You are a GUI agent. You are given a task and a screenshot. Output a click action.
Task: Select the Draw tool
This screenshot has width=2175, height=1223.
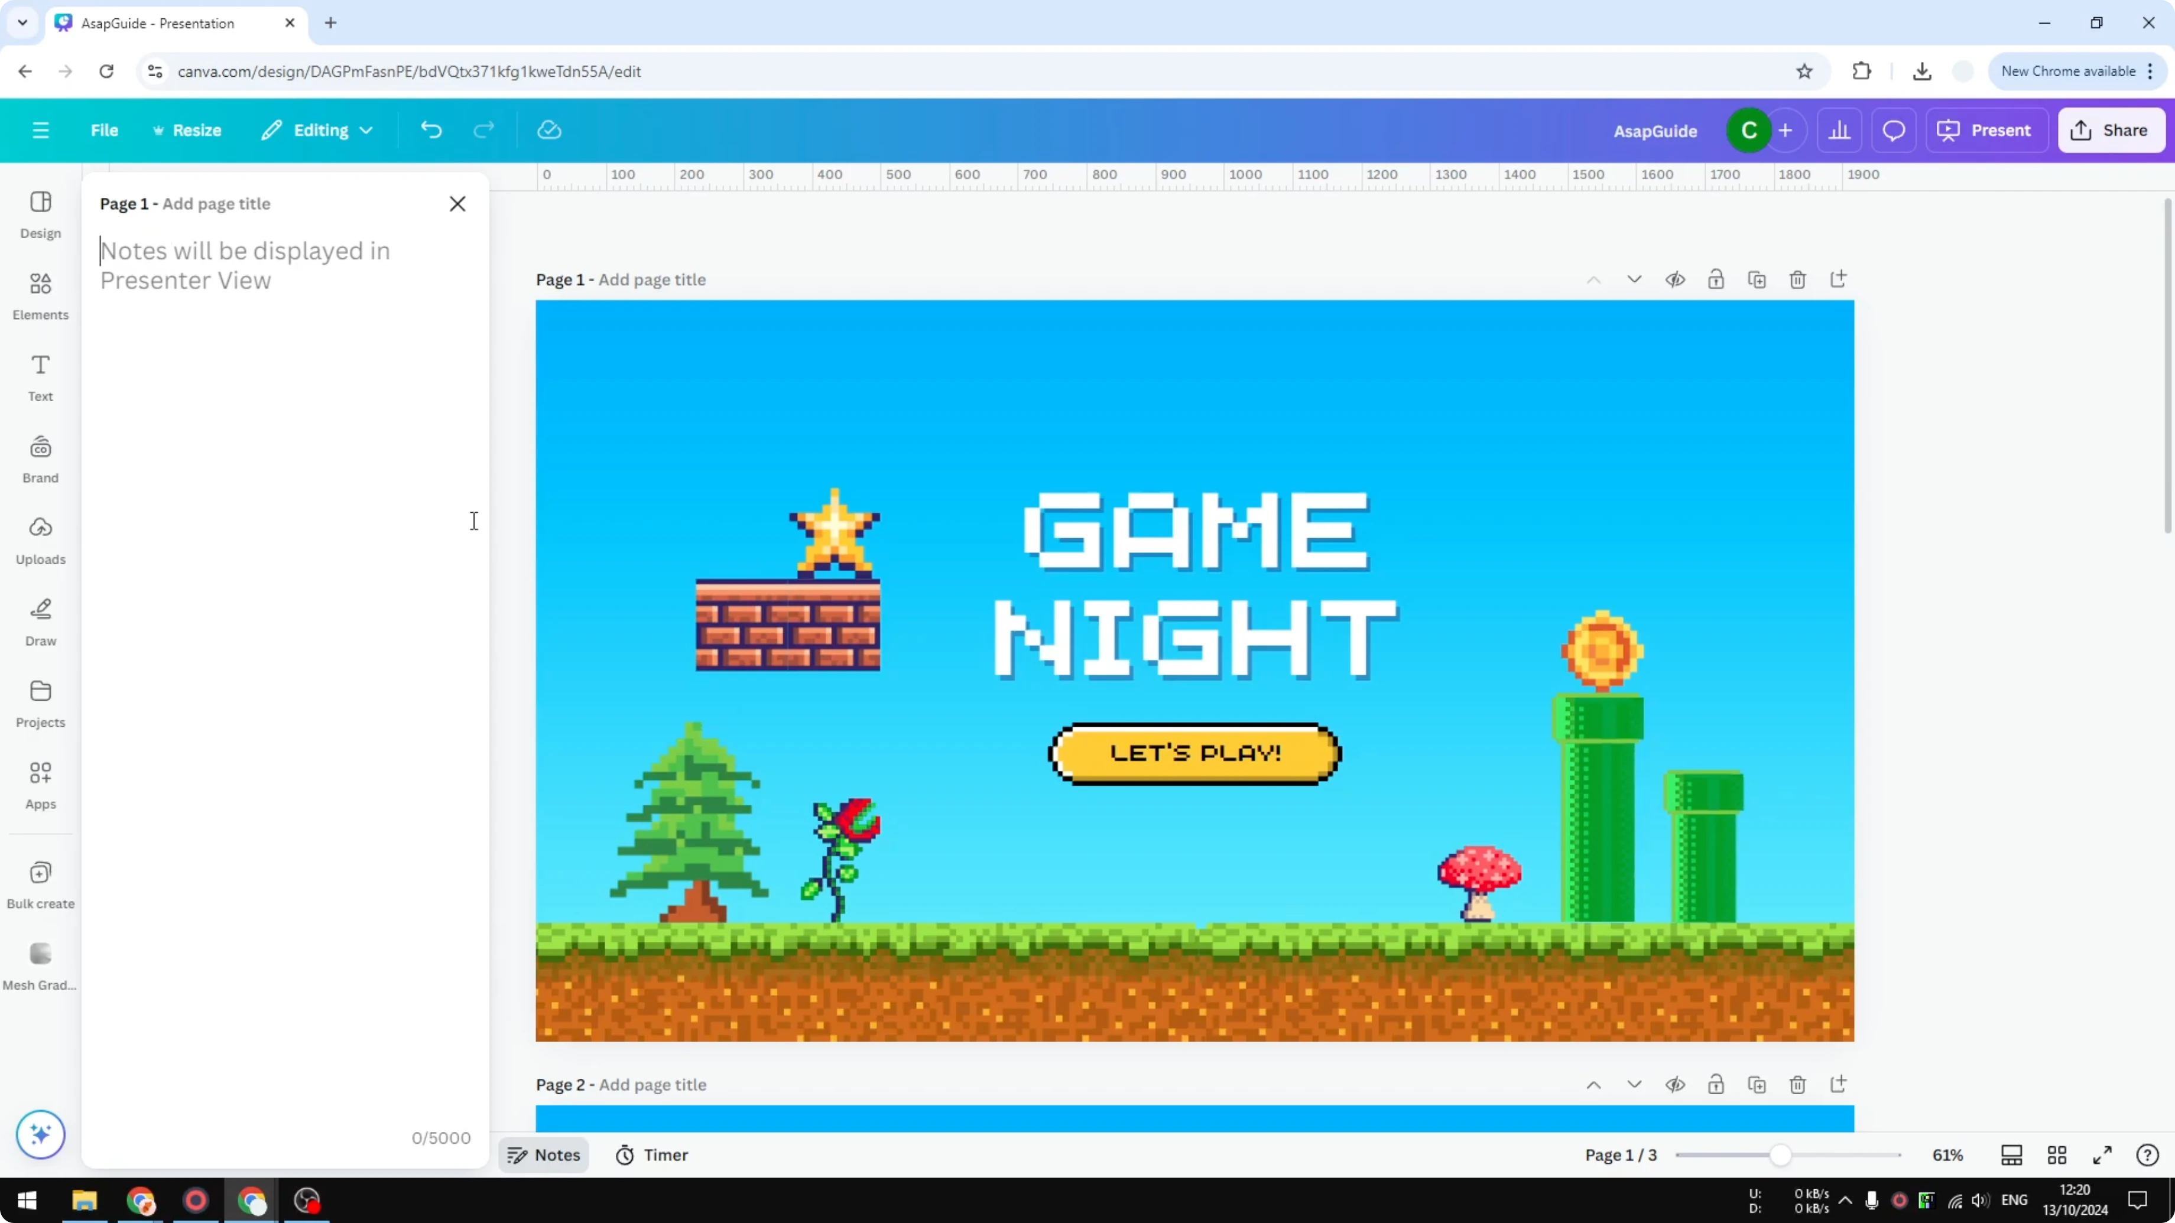coord(41,622)
